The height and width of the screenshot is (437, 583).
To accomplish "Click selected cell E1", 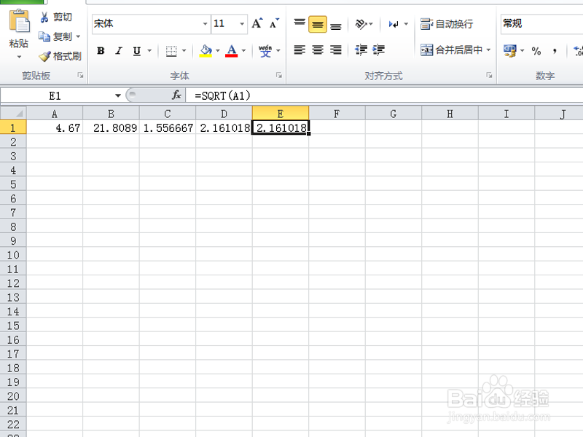I will (x=281, y=127).
